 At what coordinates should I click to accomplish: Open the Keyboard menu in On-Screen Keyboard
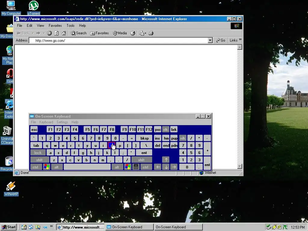tap(46, 122)
